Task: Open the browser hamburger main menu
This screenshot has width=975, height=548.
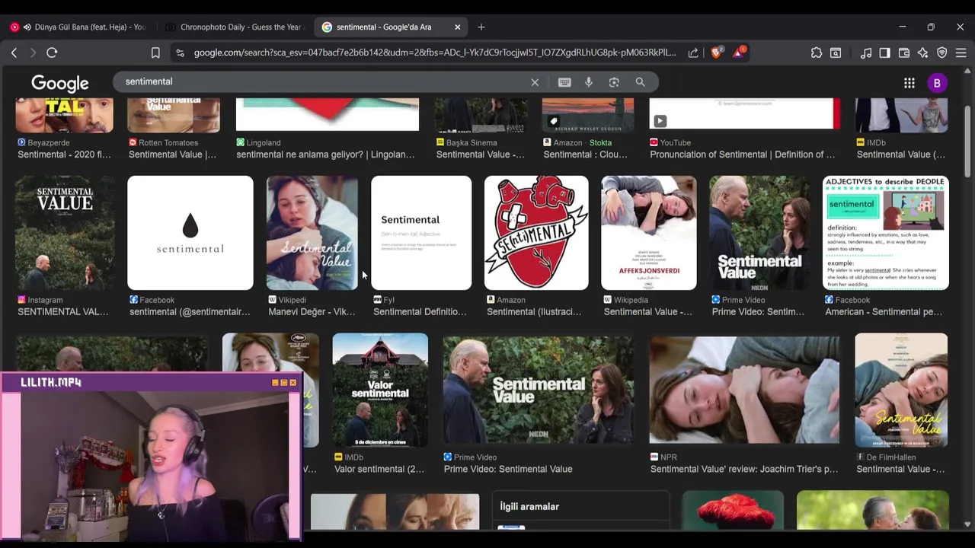Action: click(x=961, y=53)
